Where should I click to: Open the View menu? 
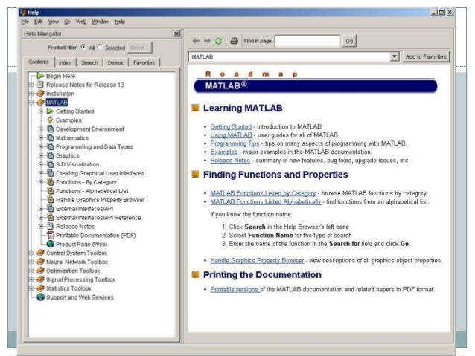(x=54, y=22)
